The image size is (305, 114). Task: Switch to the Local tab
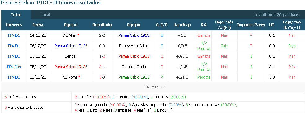[x=45, y=15]
